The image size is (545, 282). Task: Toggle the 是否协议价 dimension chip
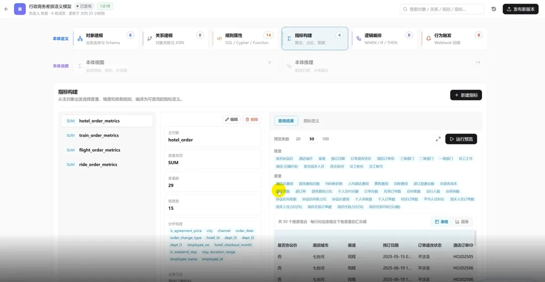pyautogui.click(x=284, y=158)
